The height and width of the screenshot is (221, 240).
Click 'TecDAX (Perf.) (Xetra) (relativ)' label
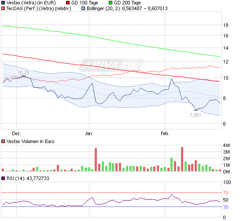[x=39, y=8]
